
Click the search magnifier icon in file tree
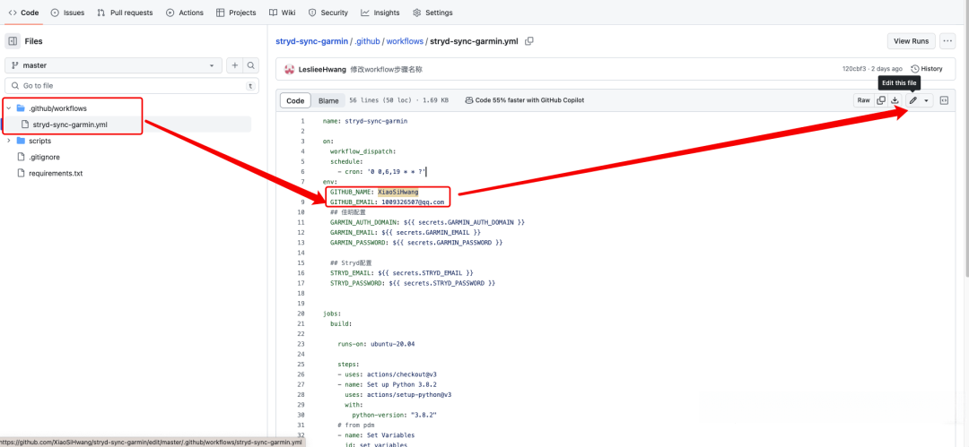point(251,65)
